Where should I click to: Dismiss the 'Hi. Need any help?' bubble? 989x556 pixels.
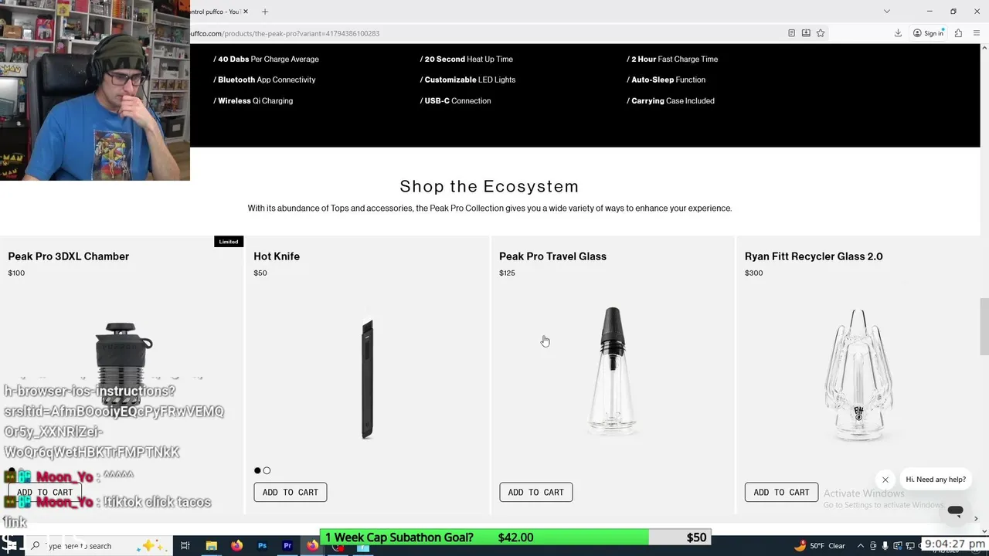(x=885, y=480)
